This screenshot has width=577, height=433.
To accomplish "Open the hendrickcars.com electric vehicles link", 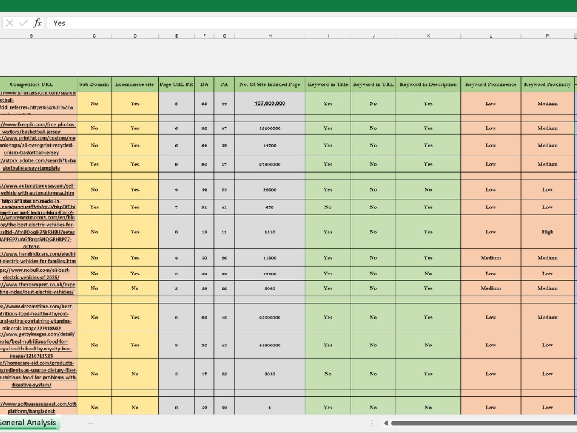I will tap(38, 257).
